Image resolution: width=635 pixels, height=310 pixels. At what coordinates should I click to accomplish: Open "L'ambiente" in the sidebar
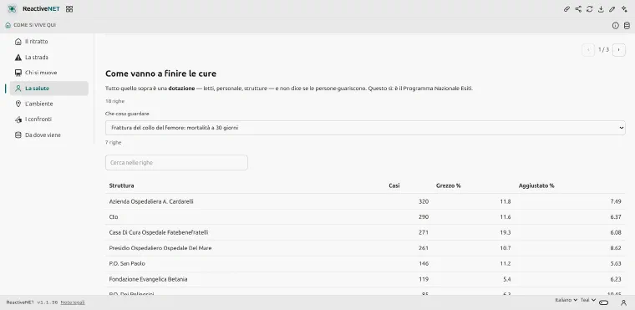[x=49, y=104]
